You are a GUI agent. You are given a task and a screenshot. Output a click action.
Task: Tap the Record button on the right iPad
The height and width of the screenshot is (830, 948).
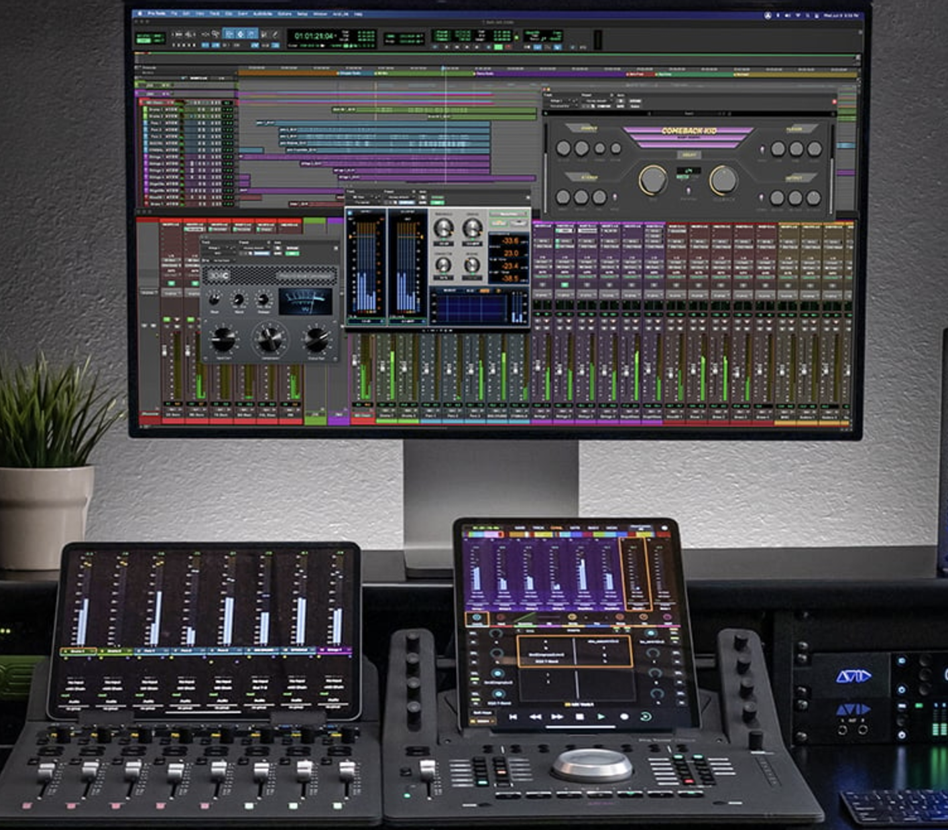[624, 717]
